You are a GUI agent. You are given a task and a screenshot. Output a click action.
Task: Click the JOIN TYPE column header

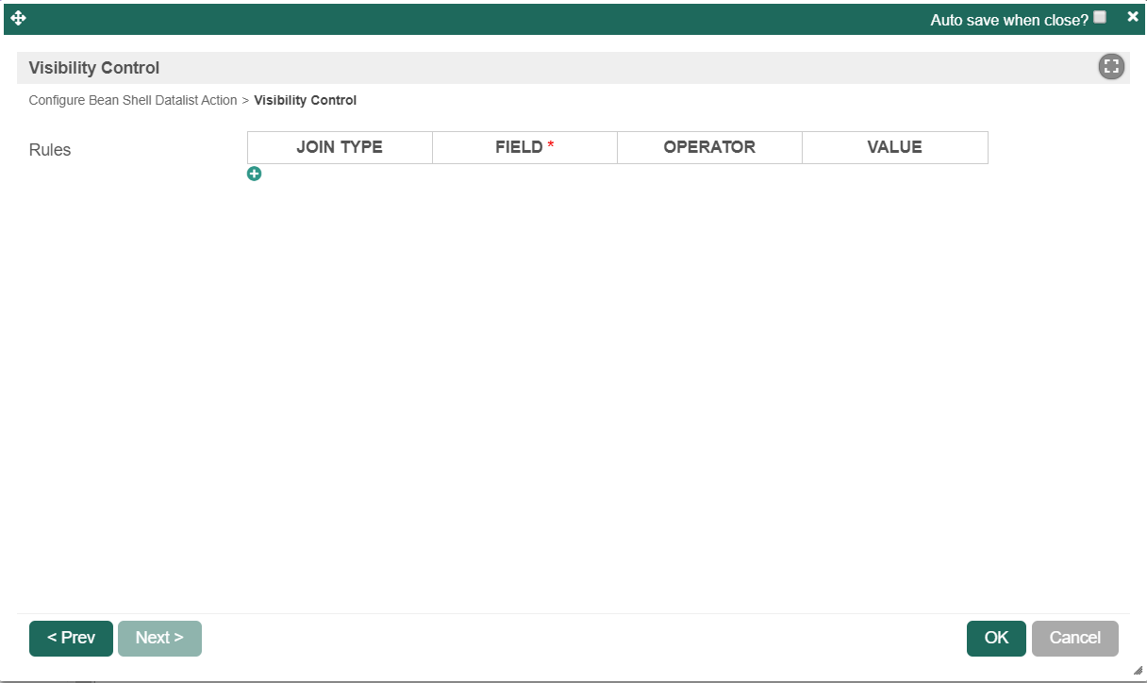coord(340,147)
